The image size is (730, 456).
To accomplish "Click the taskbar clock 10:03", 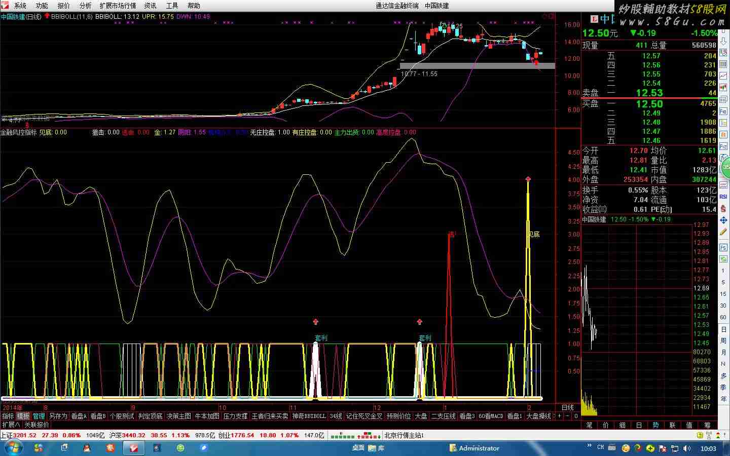I will (x=708, y=448).
